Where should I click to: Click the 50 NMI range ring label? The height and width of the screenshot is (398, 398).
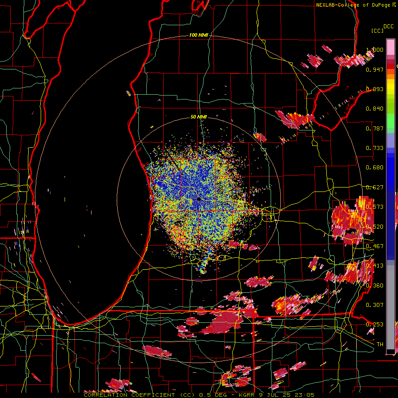pos(199,117)
